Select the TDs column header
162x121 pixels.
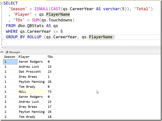click(x=50, y=57)
